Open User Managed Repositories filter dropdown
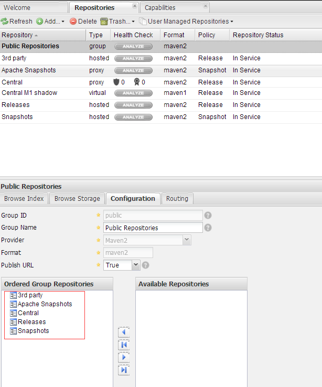The width and height of the screenshot is (322, 387). click(x=186, y=21)
